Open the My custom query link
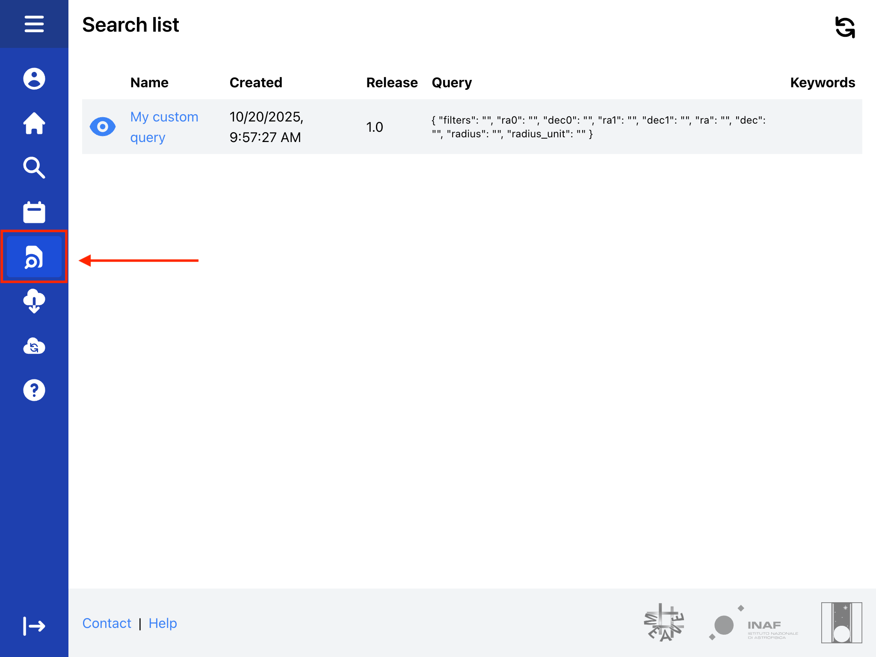876x657 pixels. pos(164,127)
